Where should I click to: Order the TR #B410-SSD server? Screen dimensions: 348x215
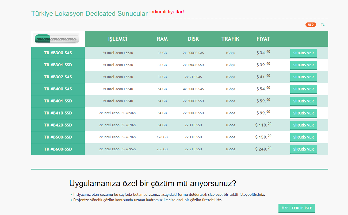coord(304,113)
